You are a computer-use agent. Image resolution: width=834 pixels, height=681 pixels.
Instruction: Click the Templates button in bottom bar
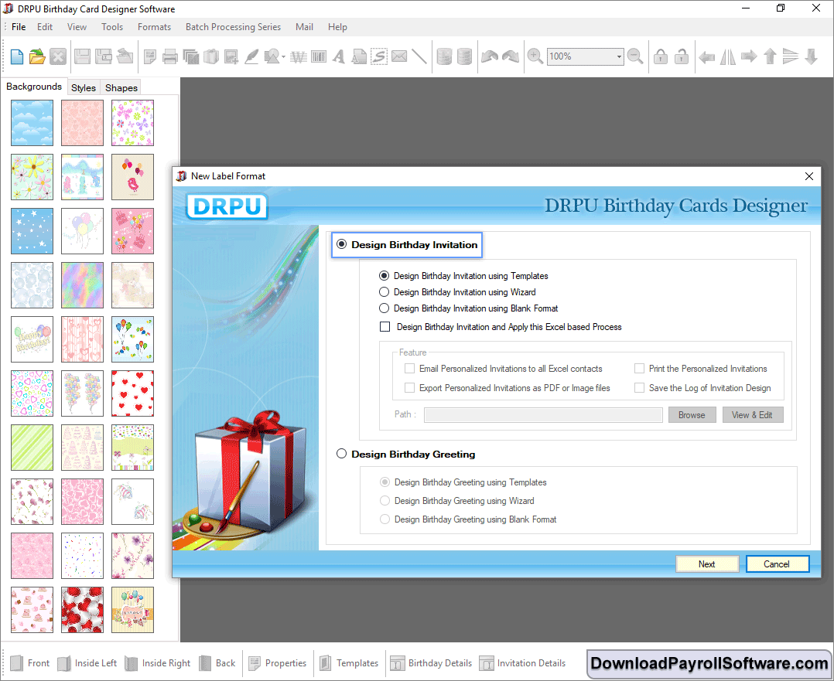click(x=350, y=663)
